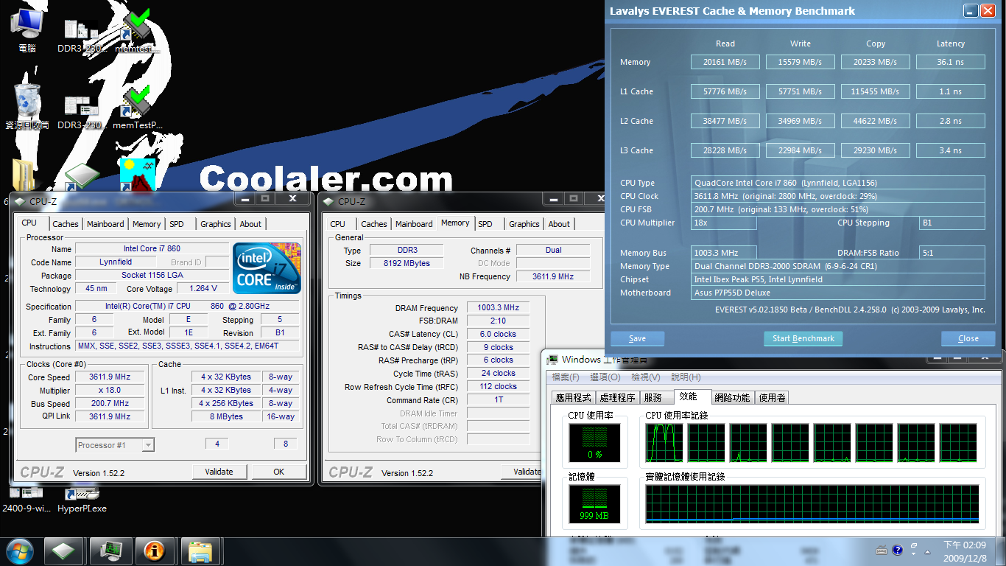Click EVEREST Memory Latency value 36.1 ns
The image size is (1006, 566).
(950, 62)
